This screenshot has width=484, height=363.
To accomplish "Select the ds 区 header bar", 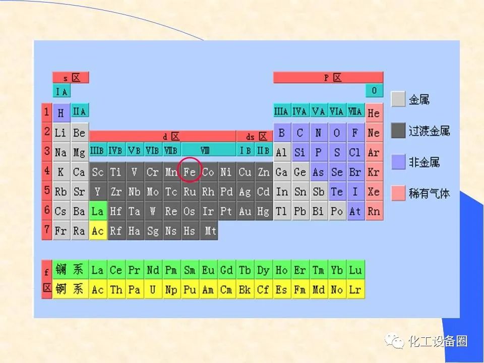I will 254,136.
